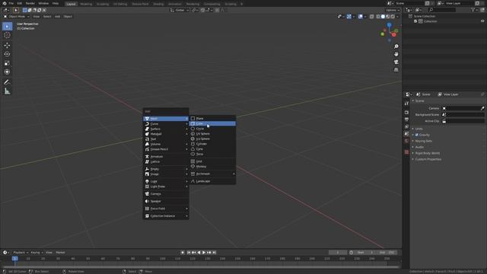The width and height of the screenshot is (487, 274).
Task: Click the viewport pan hand icon
Action: [x=396, y=54]
